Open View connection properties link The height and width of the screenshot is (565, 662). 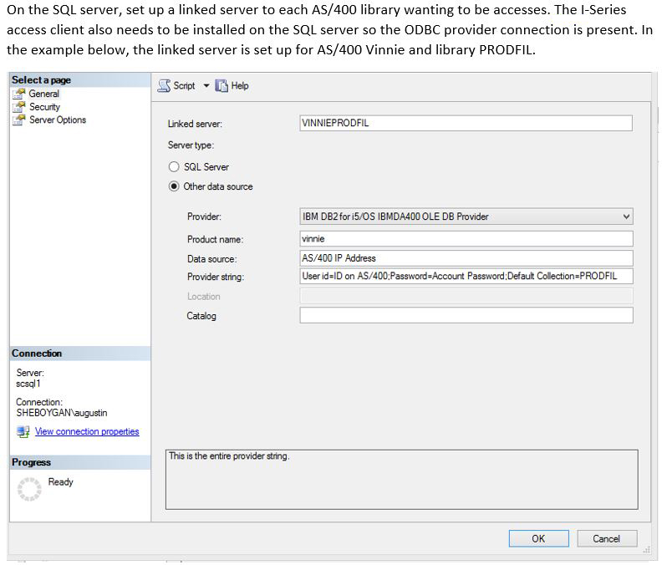tap(87, 431)
